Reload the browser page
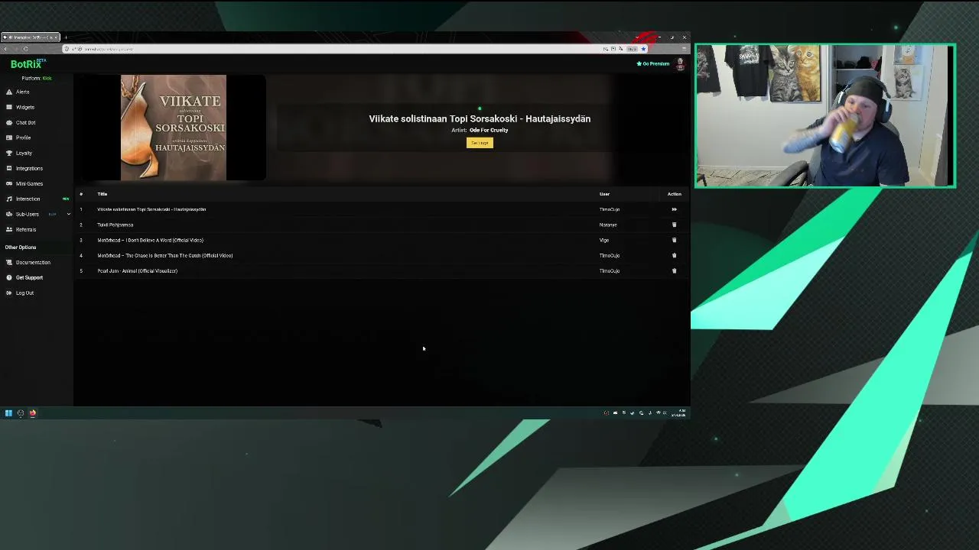The height and width of the screenshot is (550, 979). 25,49
